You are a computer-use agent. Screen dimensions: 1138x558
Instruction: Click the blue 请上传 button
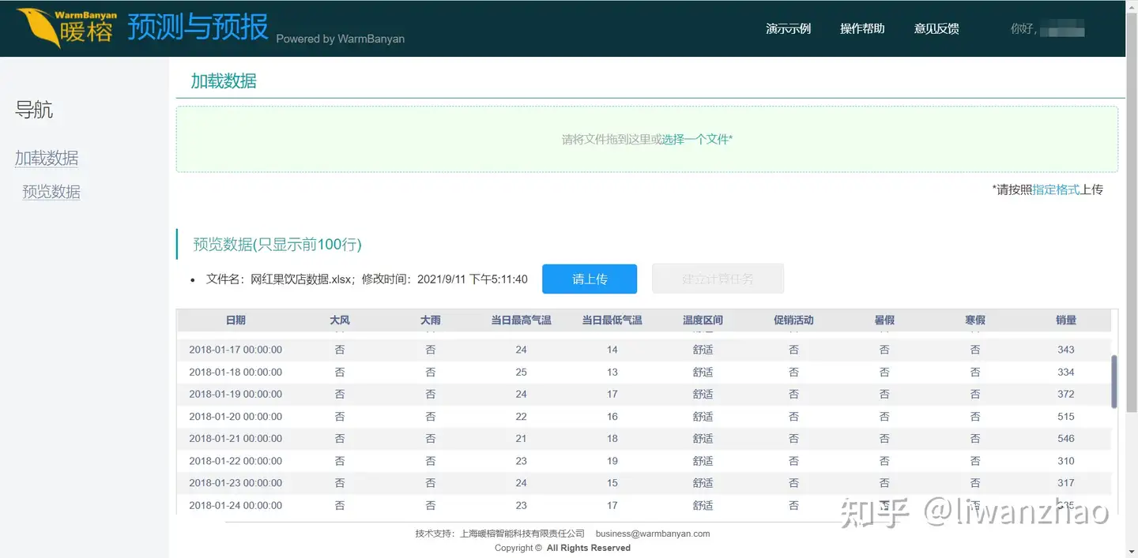coord(590,279)
